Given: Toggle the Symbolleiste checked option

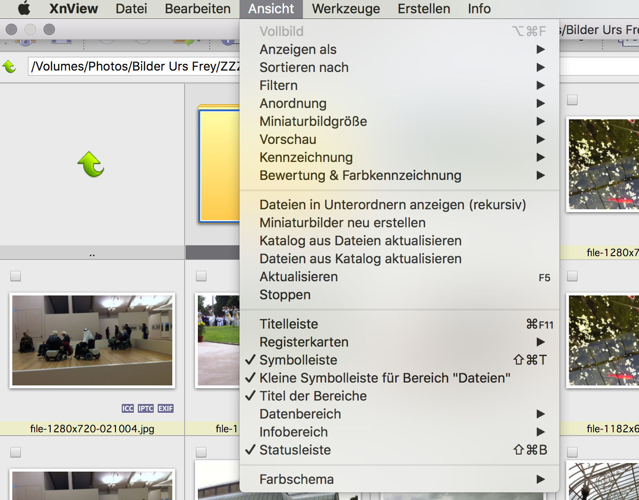Looking at the screenshot, I should click(399, 360).
